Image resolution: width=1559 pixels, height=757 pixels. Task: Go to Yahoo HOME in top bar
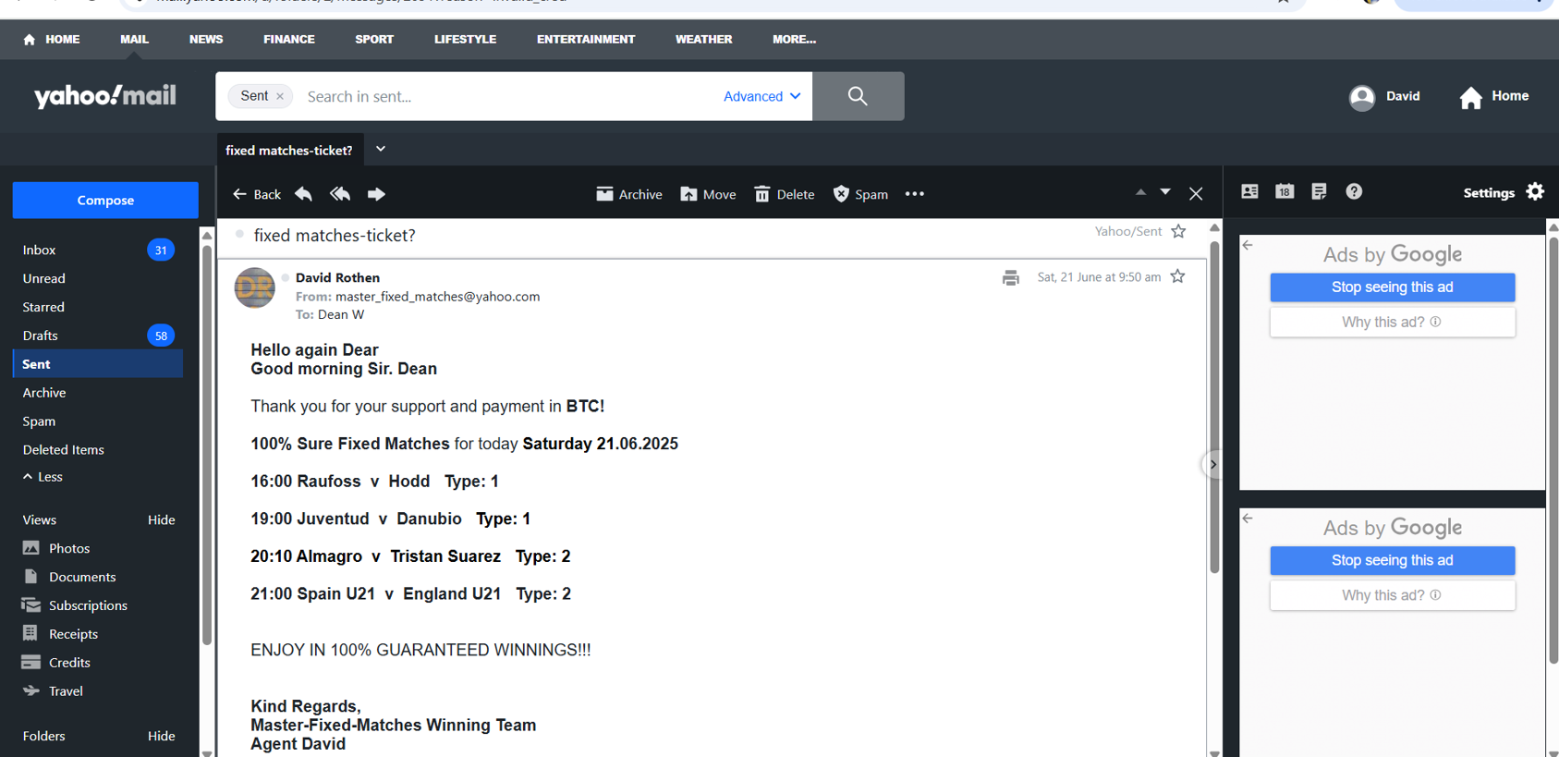[52, 40]
